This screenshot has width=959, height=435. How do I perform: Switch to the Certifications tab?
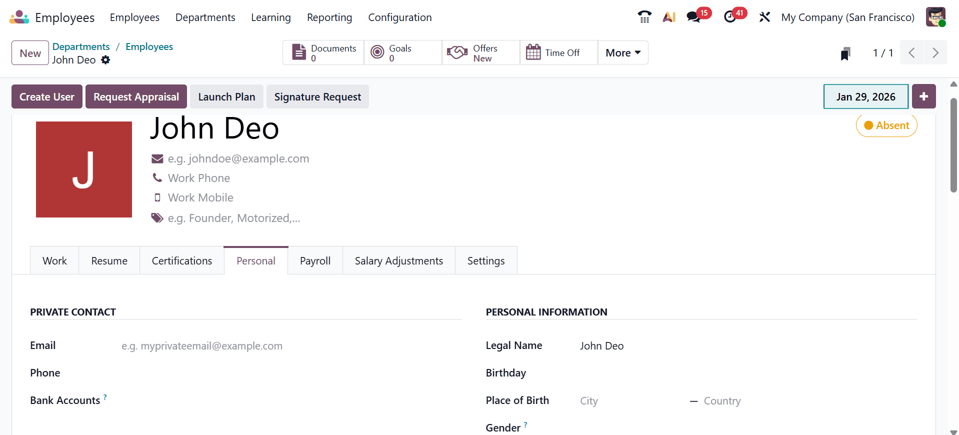[182, 260]
